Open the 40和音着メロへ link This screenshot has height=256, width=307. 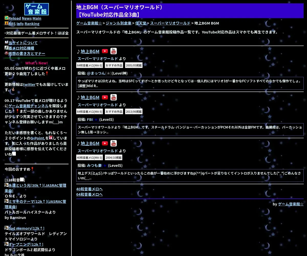[x=90, y=189]
